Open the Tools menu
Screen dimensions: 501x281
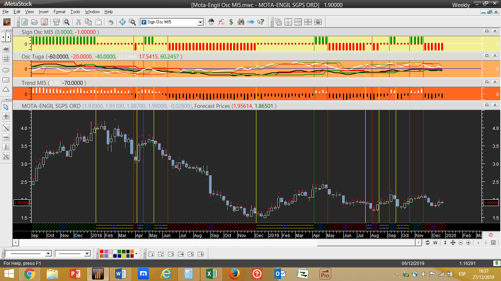[x=75, y=12]
